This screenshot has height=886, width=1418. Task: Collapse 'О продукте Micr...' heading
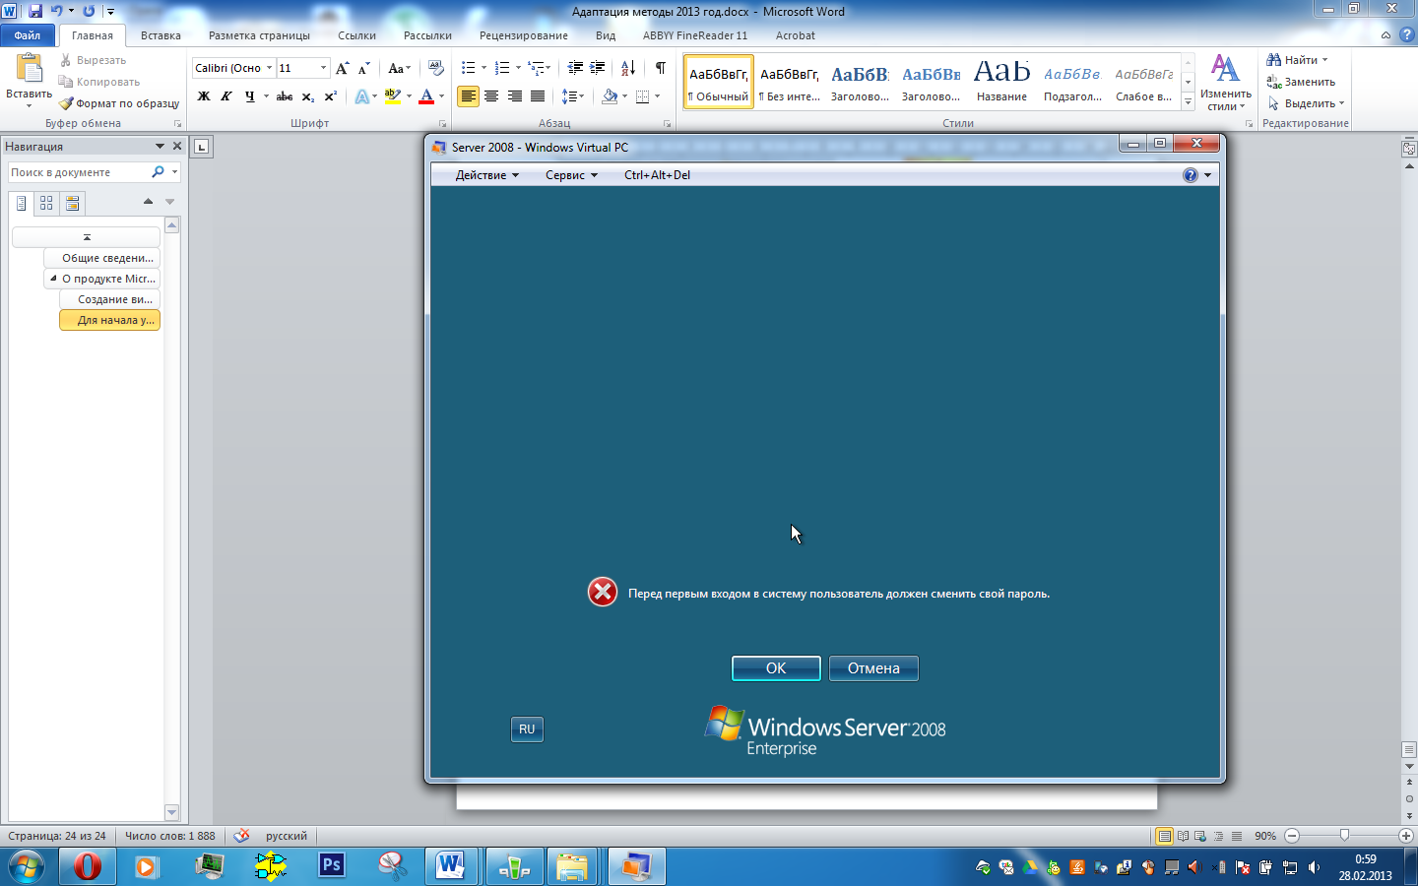point(53,279)
